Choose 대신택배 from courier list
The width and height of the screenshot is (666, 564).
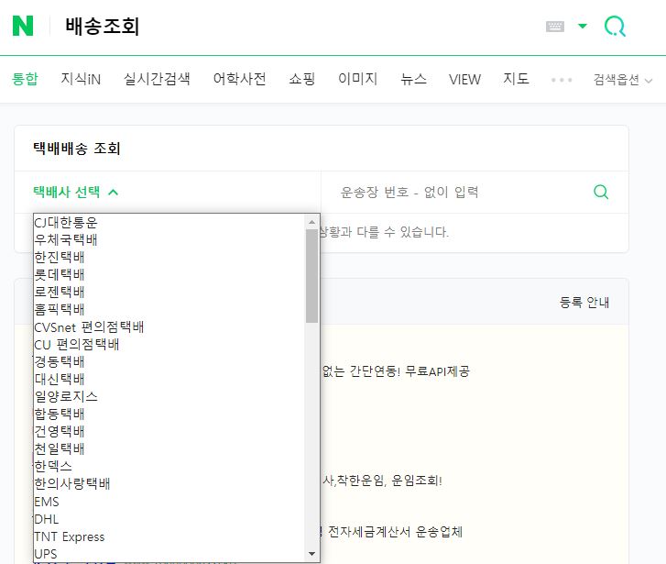tap(169, 380)
